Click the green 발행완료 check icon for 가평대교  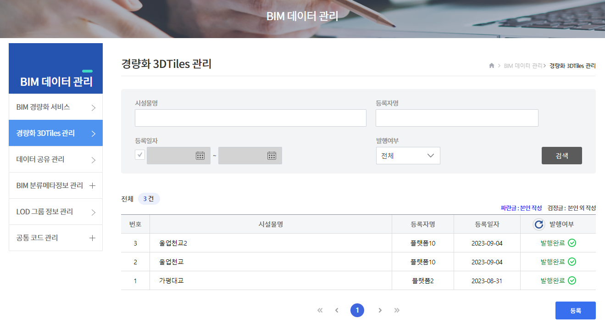pos(572,280)
